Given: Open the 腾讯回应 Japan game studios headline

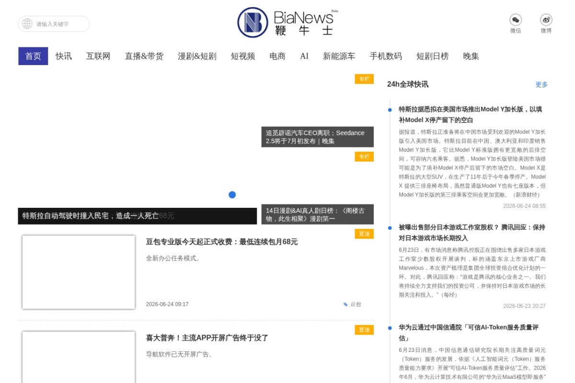Looking at the screenshot, I should [472, 233].
